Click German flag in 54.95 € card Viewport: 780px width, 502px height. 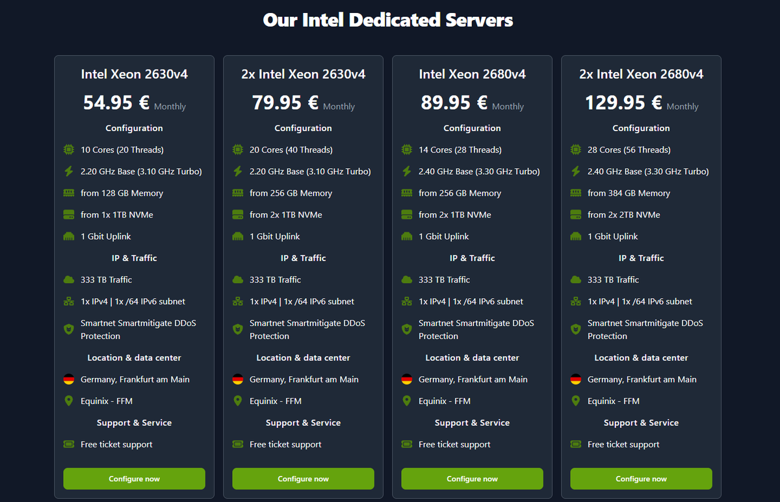[x=68, y=379]
